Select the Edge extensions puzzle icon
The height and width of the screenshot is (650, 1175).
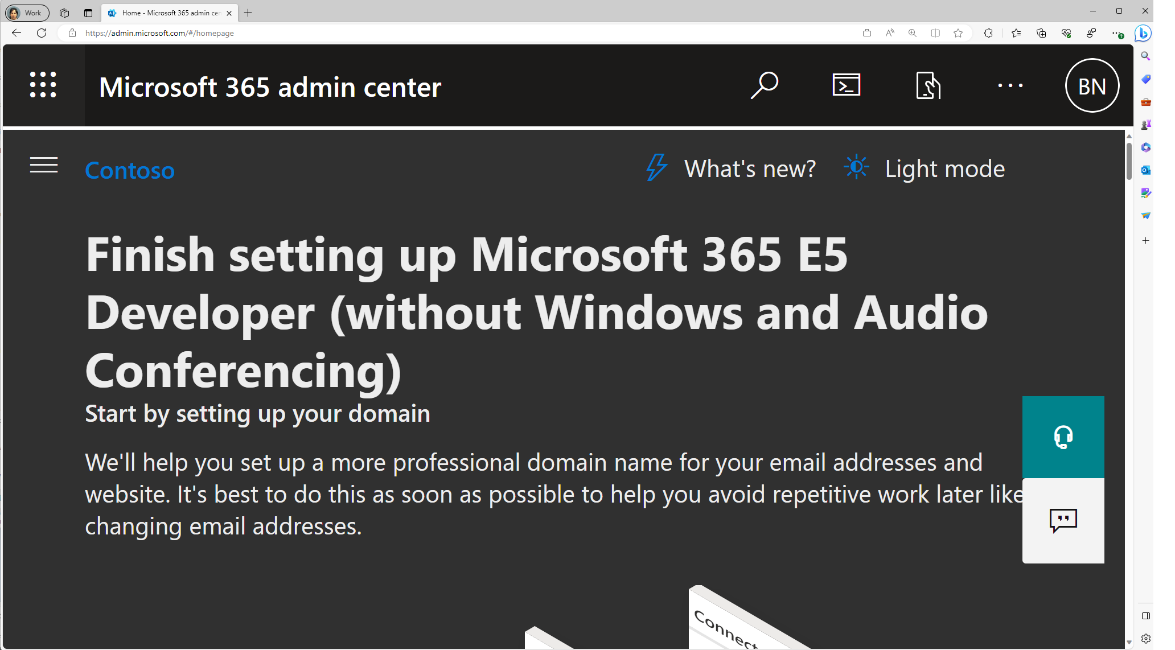988,34
